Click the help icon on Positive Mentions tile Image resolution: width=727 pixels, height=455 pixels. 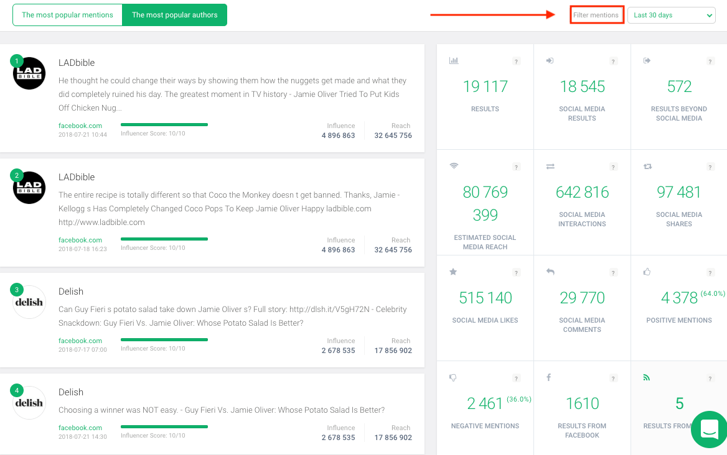[710, 272]
